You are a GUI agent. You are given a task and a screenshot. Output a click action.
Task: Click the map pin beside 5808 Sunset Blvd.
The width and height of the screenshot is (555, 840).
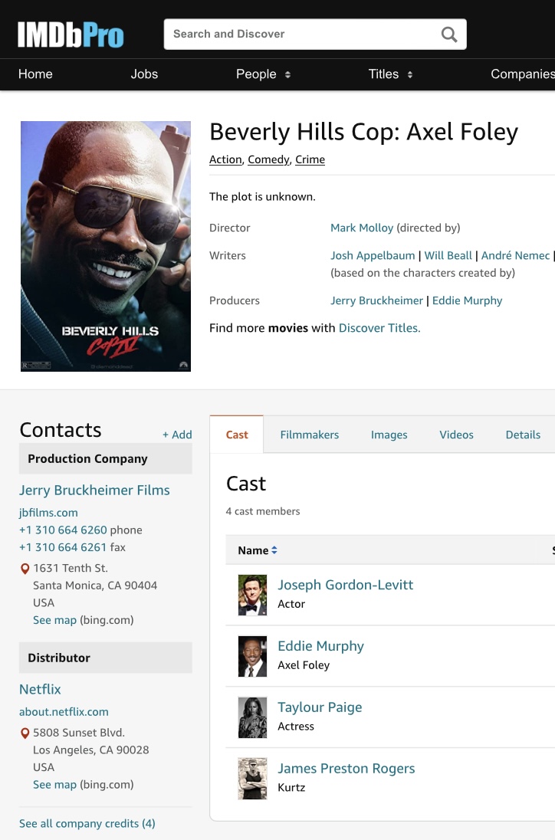[x=25, y=733]
